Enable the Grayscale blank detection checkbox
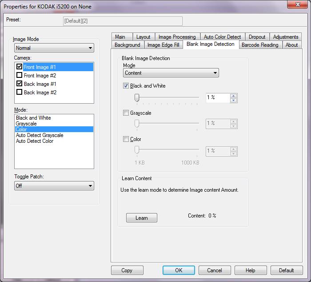The image size is (311, 282). 126,113
